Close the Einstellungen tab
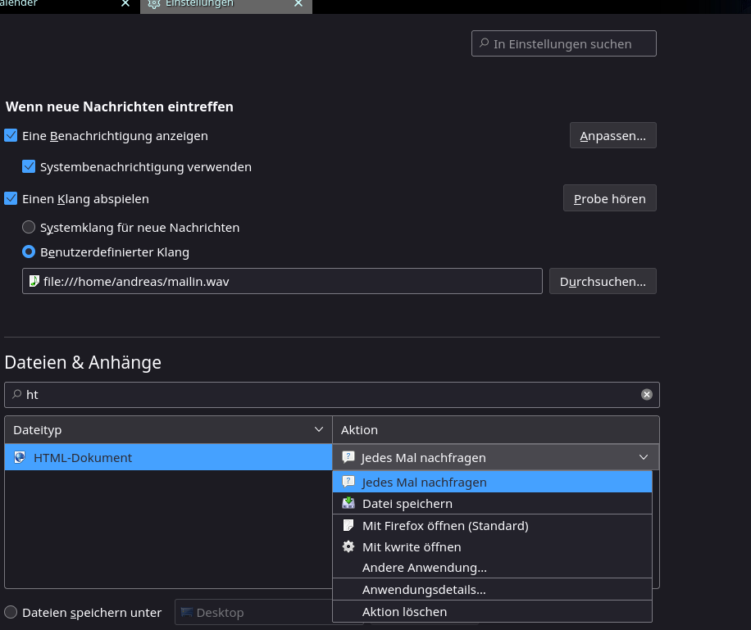Image resolution: width=751 pixels, height=630 pixels. tap(298, 3)
